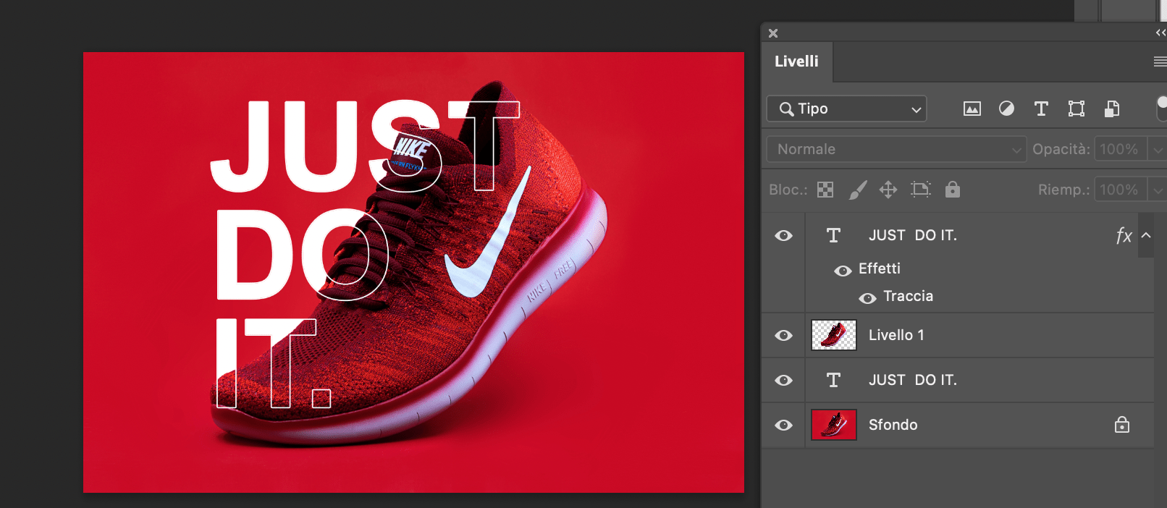Viewport: 1167px width, 508px height.
Task: Open the Normale blend mode dropdown
Action: coord(896,149)
